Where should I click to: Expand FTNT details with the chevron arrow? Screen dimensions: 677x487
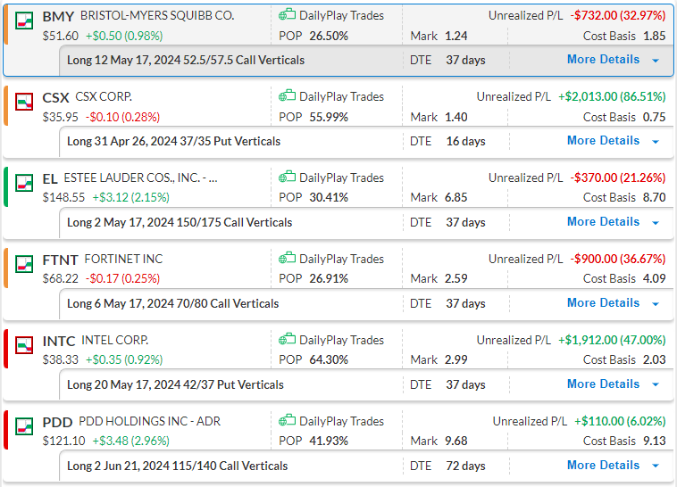[656, 303]
